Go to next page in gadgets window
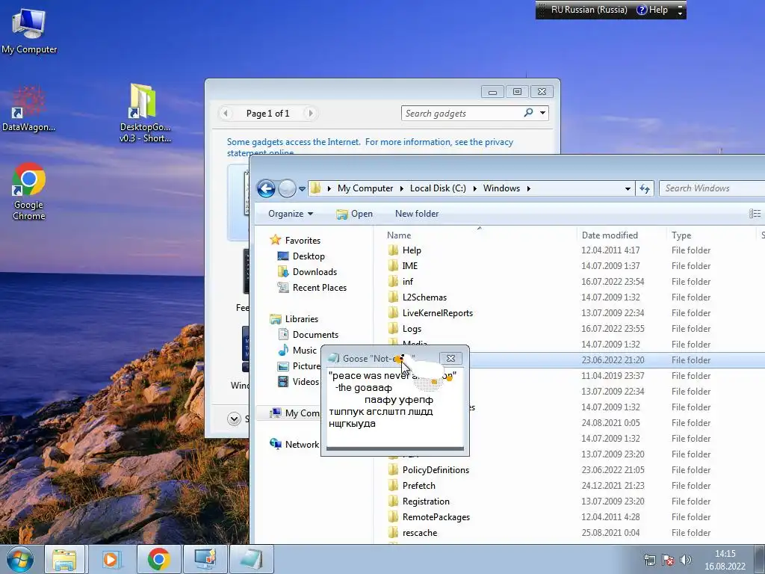The height and width of the screenshot is (574, 765). tap(310, 114)
